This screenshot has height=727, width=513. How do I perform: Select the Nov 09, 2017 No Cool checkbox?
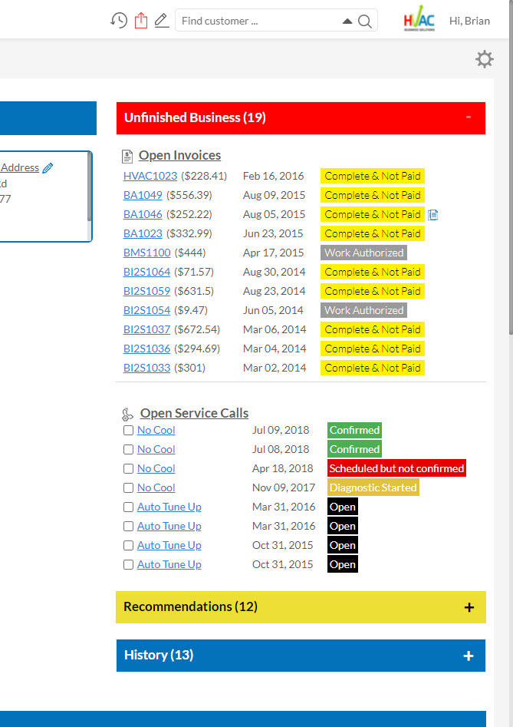coord(129,488)
